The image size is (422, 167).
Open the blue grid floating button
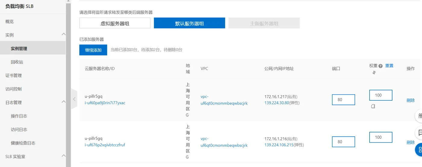pyautogui.click(x=420, y=149)
